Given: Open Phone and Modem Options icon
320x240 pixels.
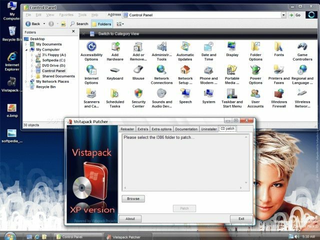Looking at the screenshot, I should pos(208,75).
